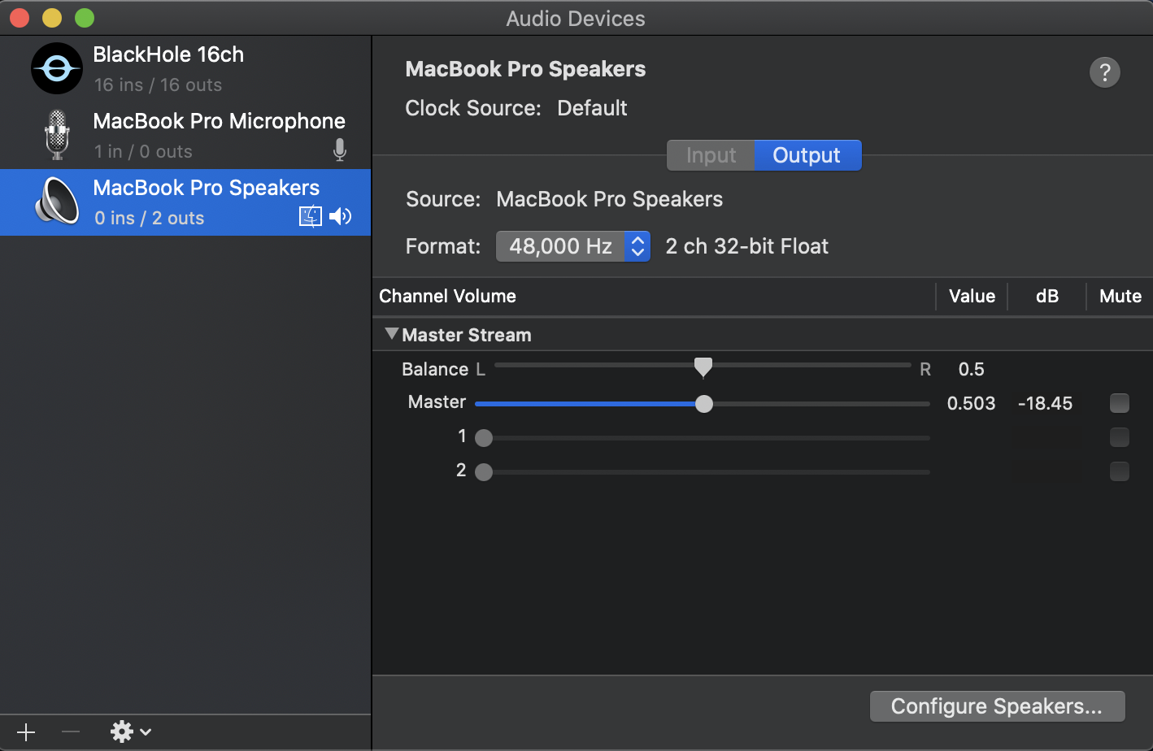Click the Balance label
The image size is (1153, 751).
[435, 369]
